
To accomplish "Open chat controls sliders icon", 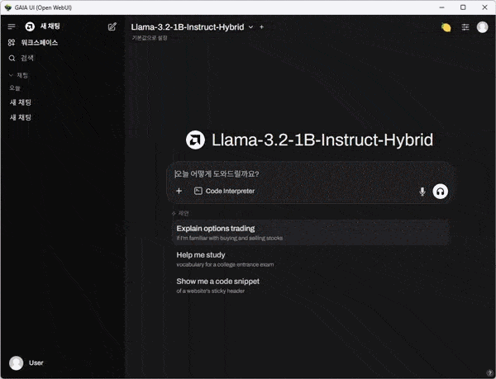I will [465, 27].
